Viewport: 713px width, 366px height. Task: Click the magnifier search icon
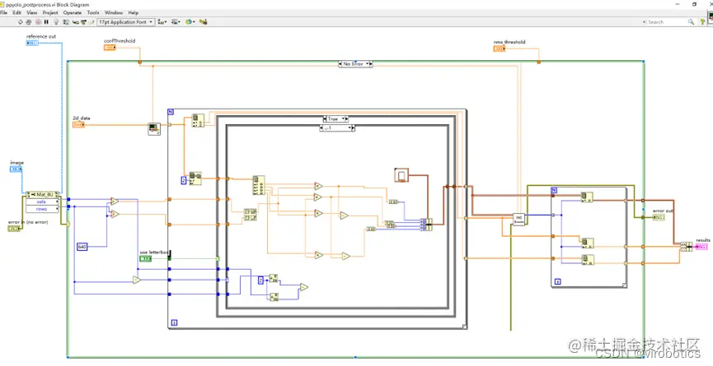coord(691,21)
